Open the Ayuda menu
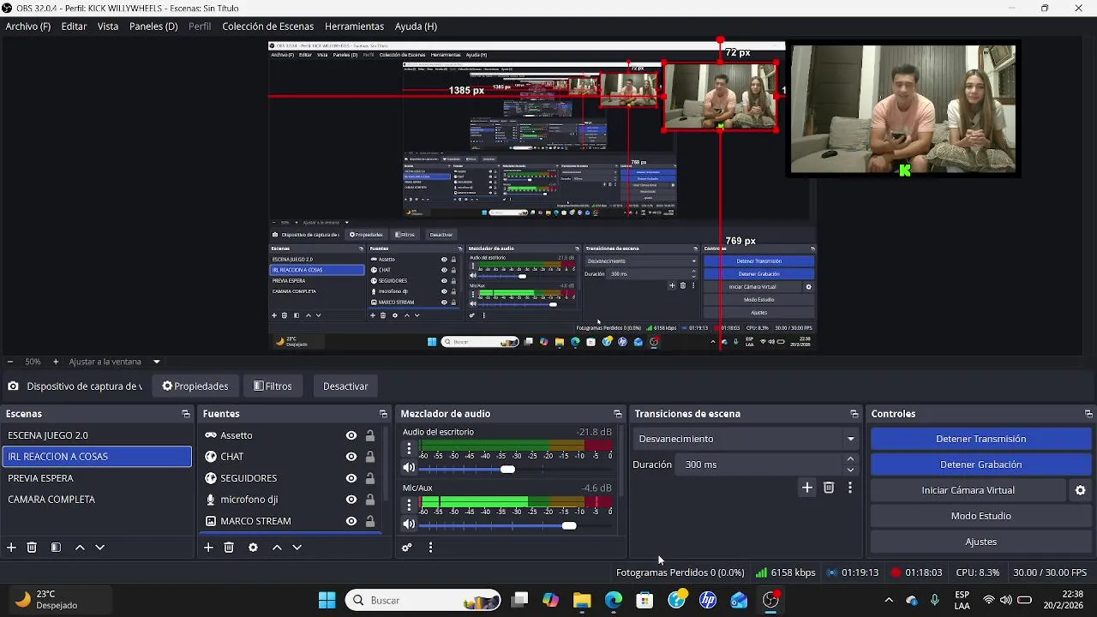 pyautogui.click(x=416, y=27)
